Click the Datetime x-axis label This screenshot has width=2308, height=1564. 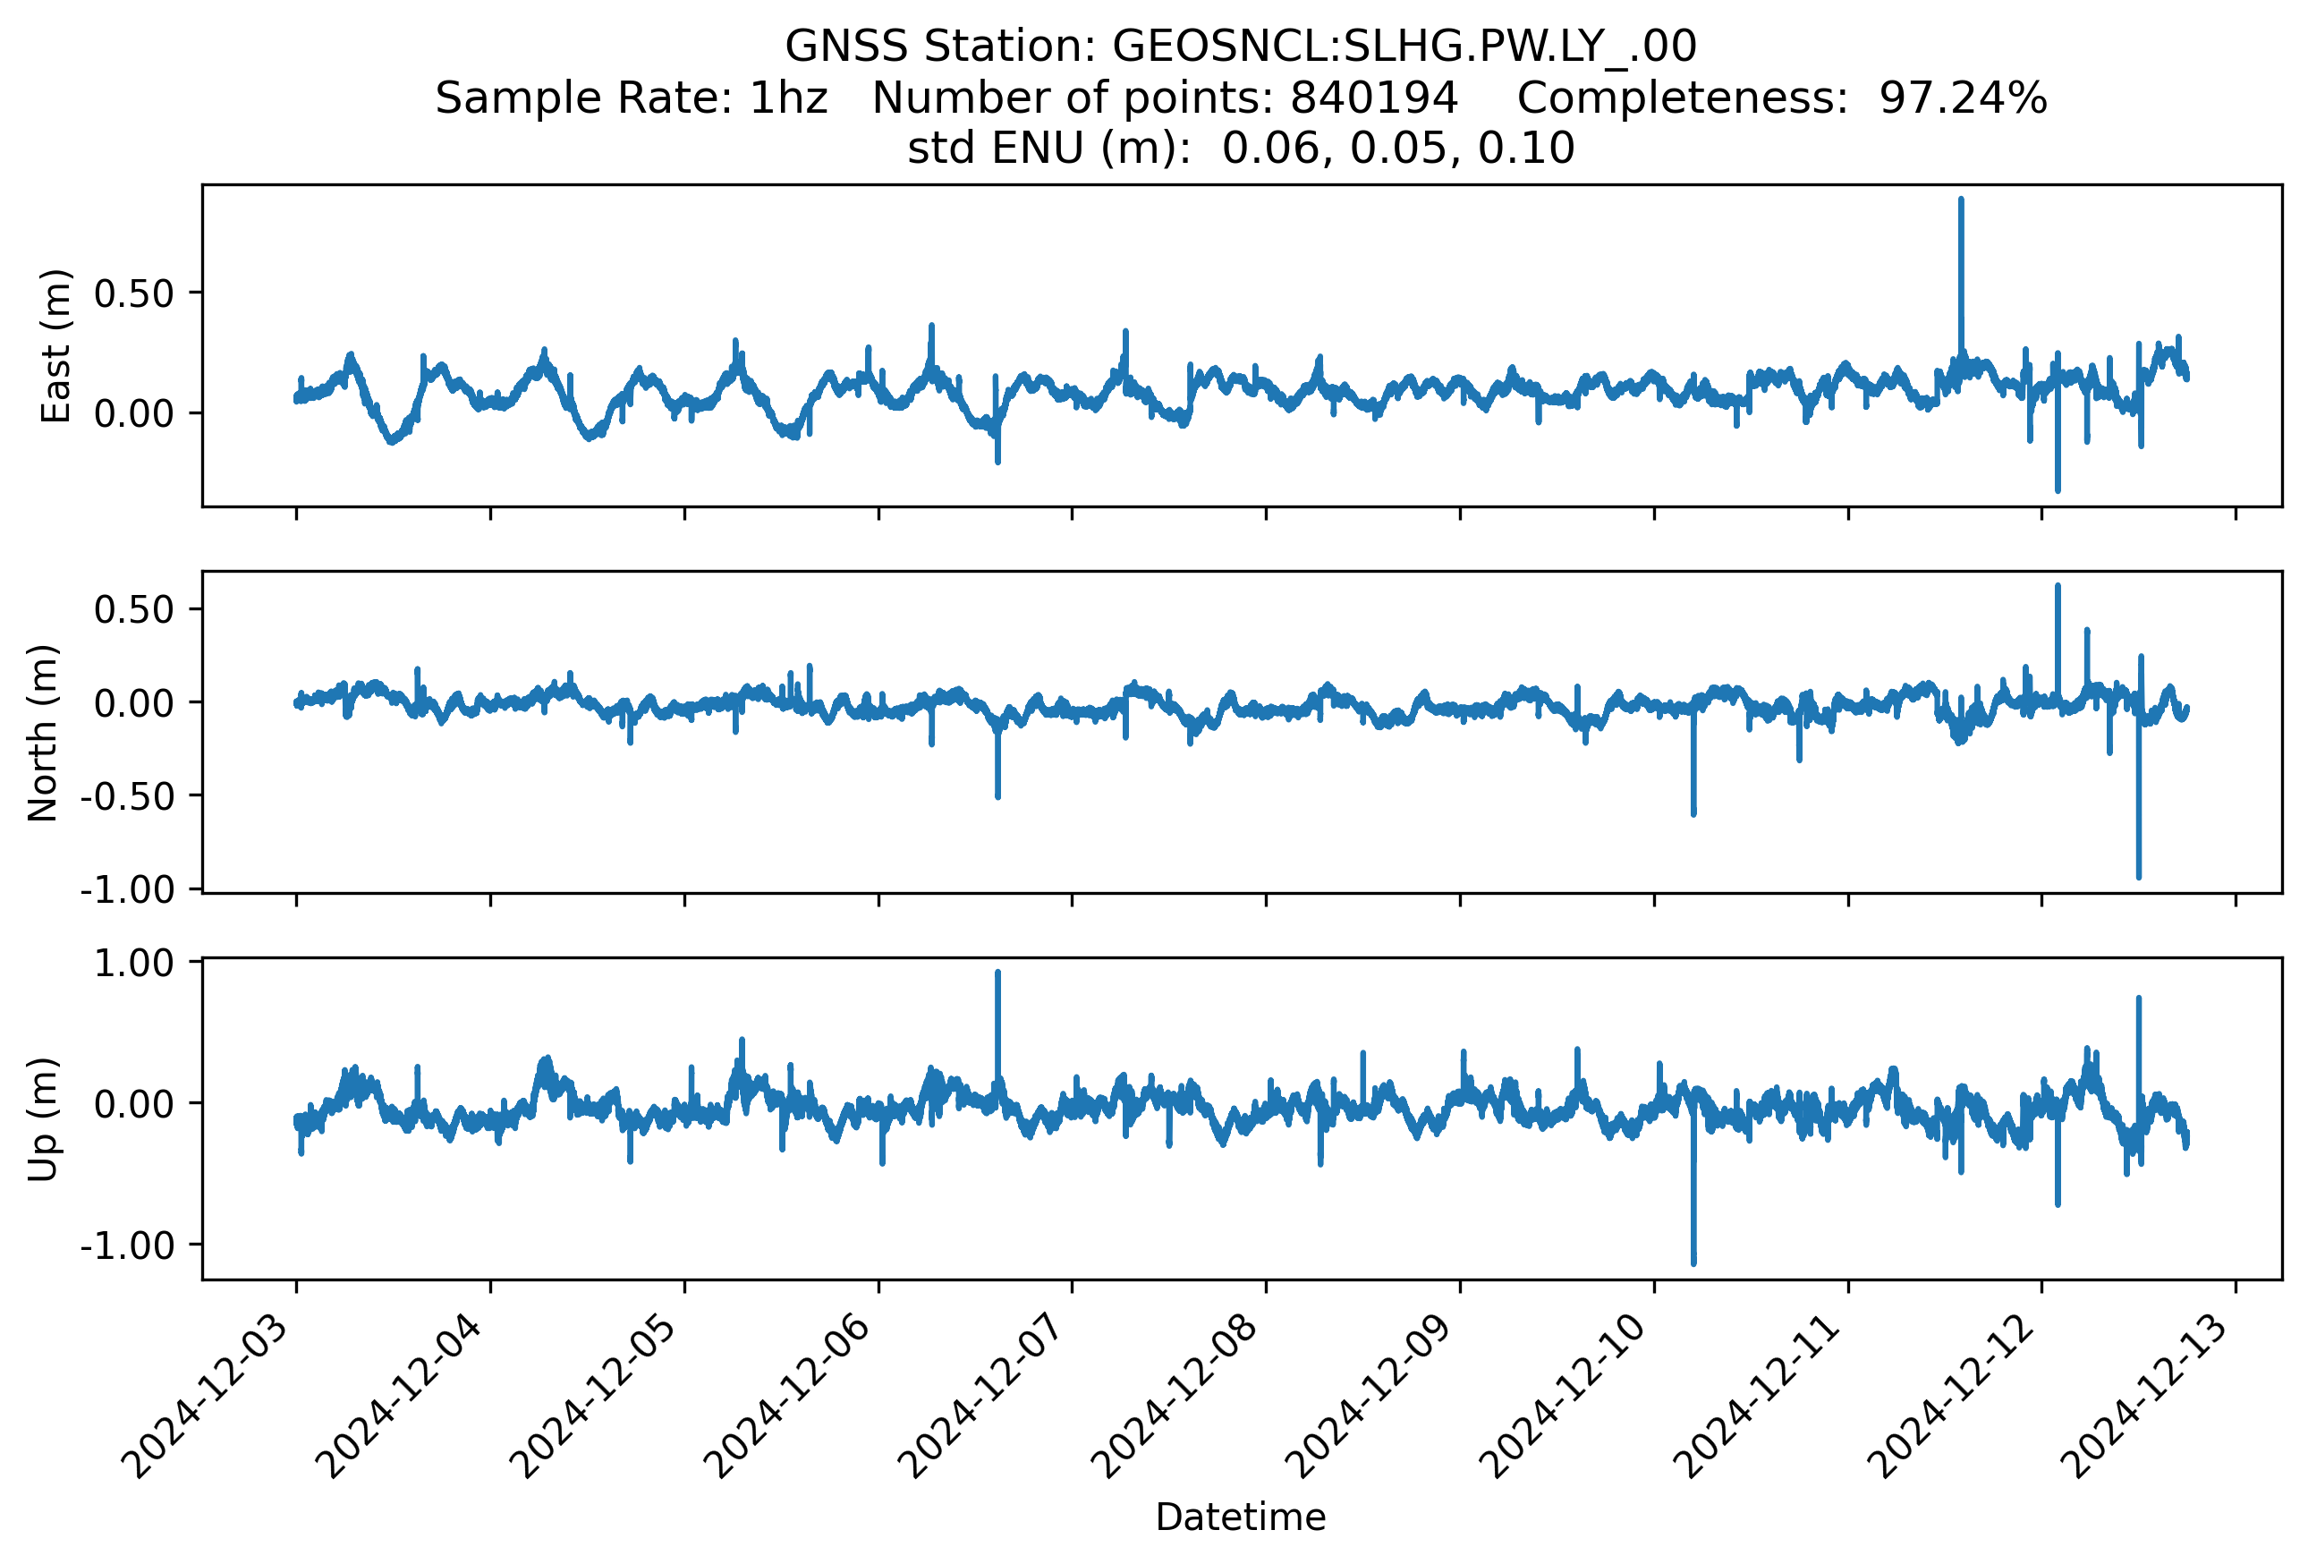click(x=1241, y=1517)
